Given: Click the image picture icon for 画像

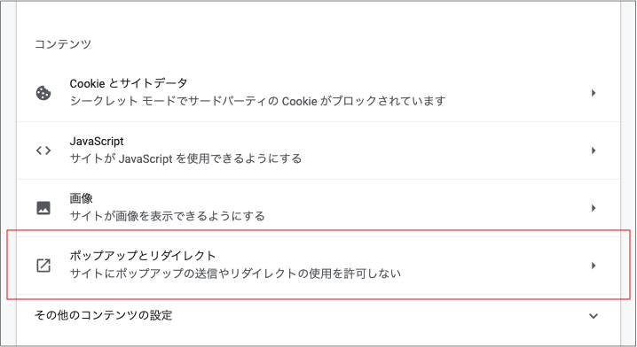Looking at the screenshot, I should pos(43,208).
